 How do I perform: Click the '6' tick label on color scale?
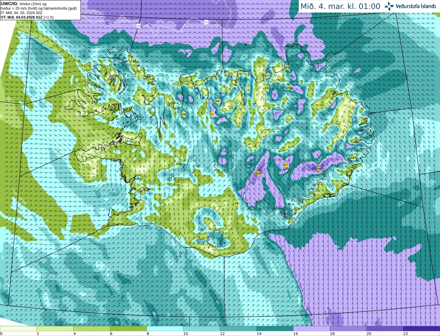click(111, 334)
